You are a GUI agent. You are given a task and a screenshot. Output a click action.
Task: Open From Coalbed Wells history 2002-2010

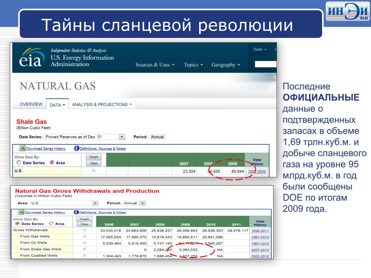click(x=260, y=256)
